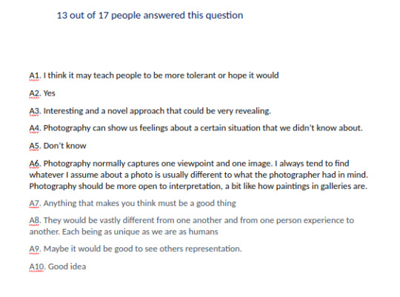
Task: Click the underlined label A8
Action: pos(35,221)
